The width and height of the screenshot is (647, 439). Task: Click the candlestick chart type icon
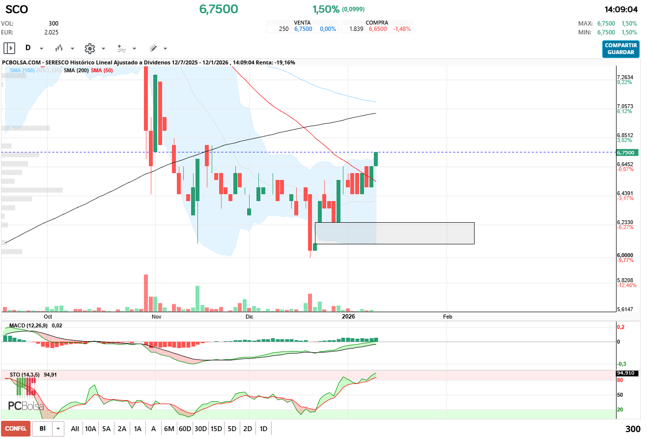click(59, 48)
